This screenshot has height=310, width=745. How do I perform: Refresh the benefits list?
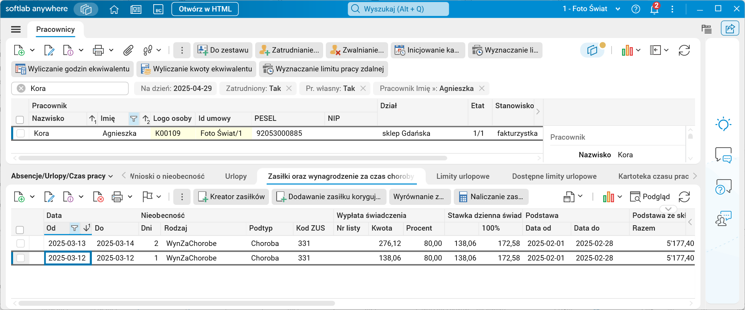tap(684, 197)
